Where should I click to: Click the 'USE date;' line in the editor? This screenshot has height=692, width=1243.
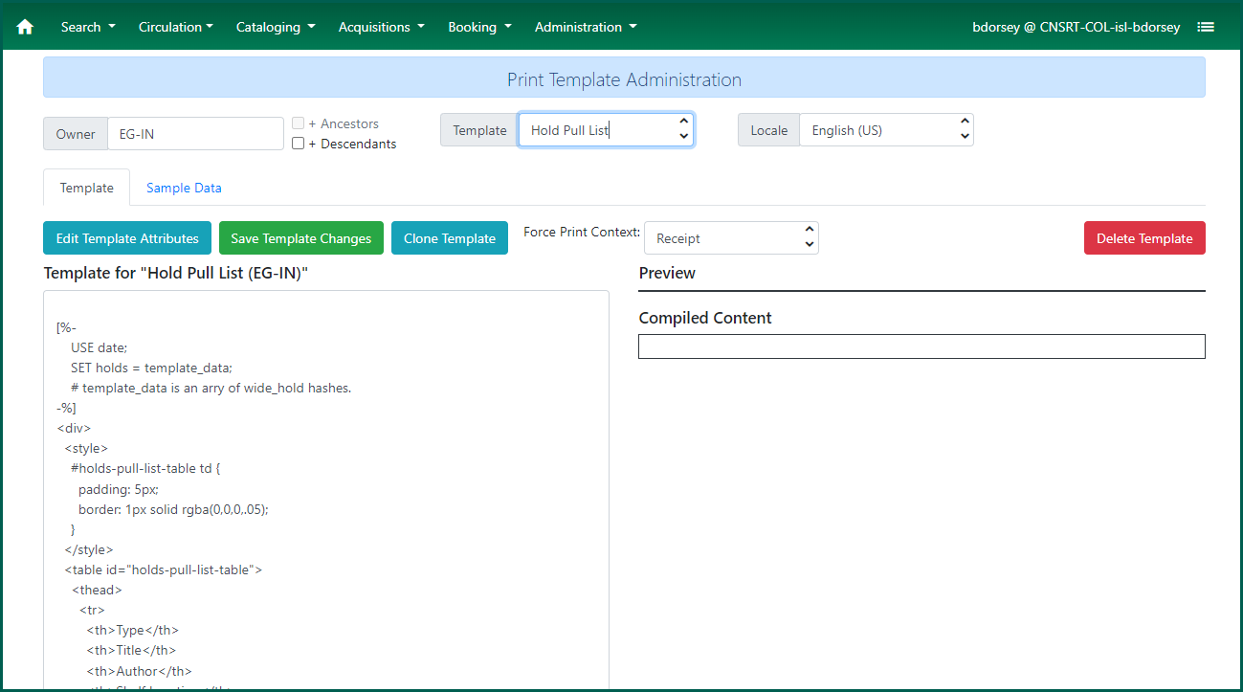point(99,347)
